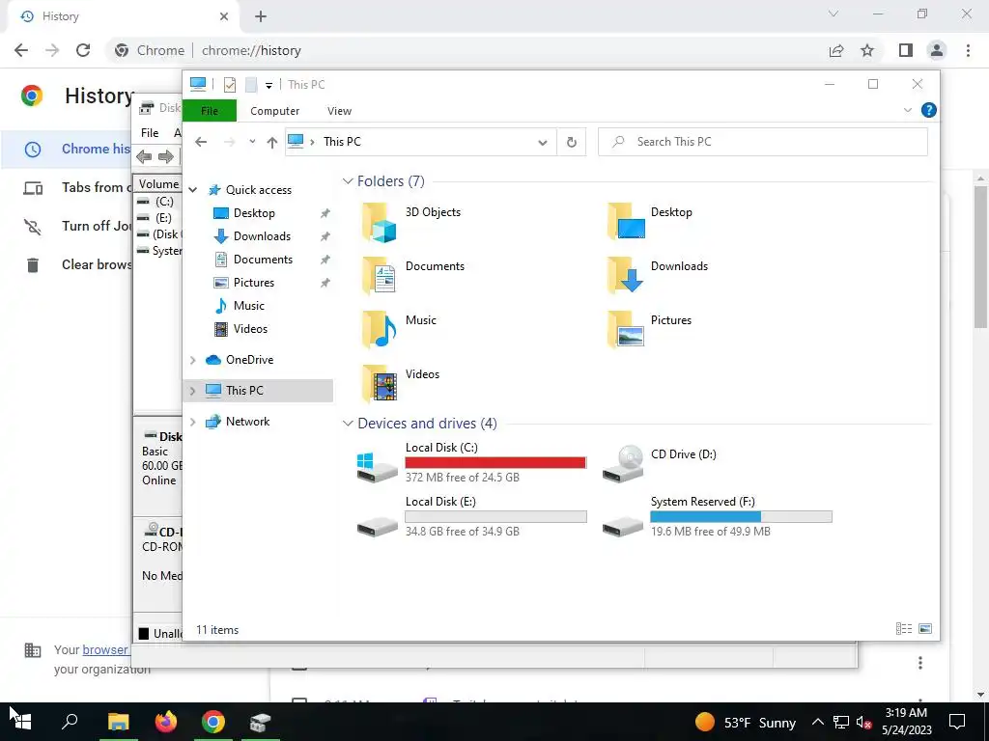Open recent locations dropdown arrow
Image resolution: width=989 pixels, height=741 pixels.
point(252,142)
